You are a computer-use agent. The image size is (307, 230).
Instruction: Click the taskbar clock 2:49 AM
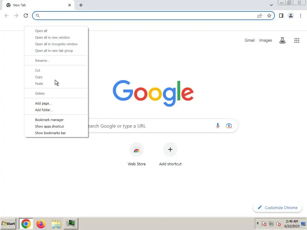[x=292, y=223]
